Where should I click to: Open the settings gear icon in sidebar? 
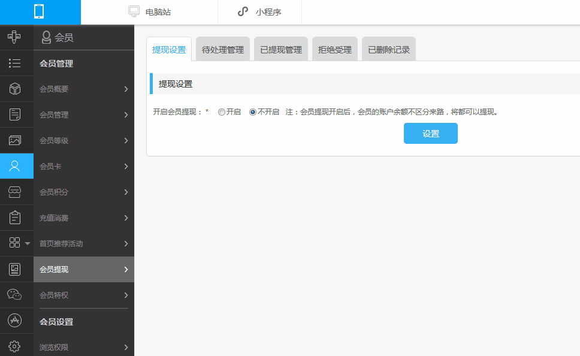click(14, 346)
